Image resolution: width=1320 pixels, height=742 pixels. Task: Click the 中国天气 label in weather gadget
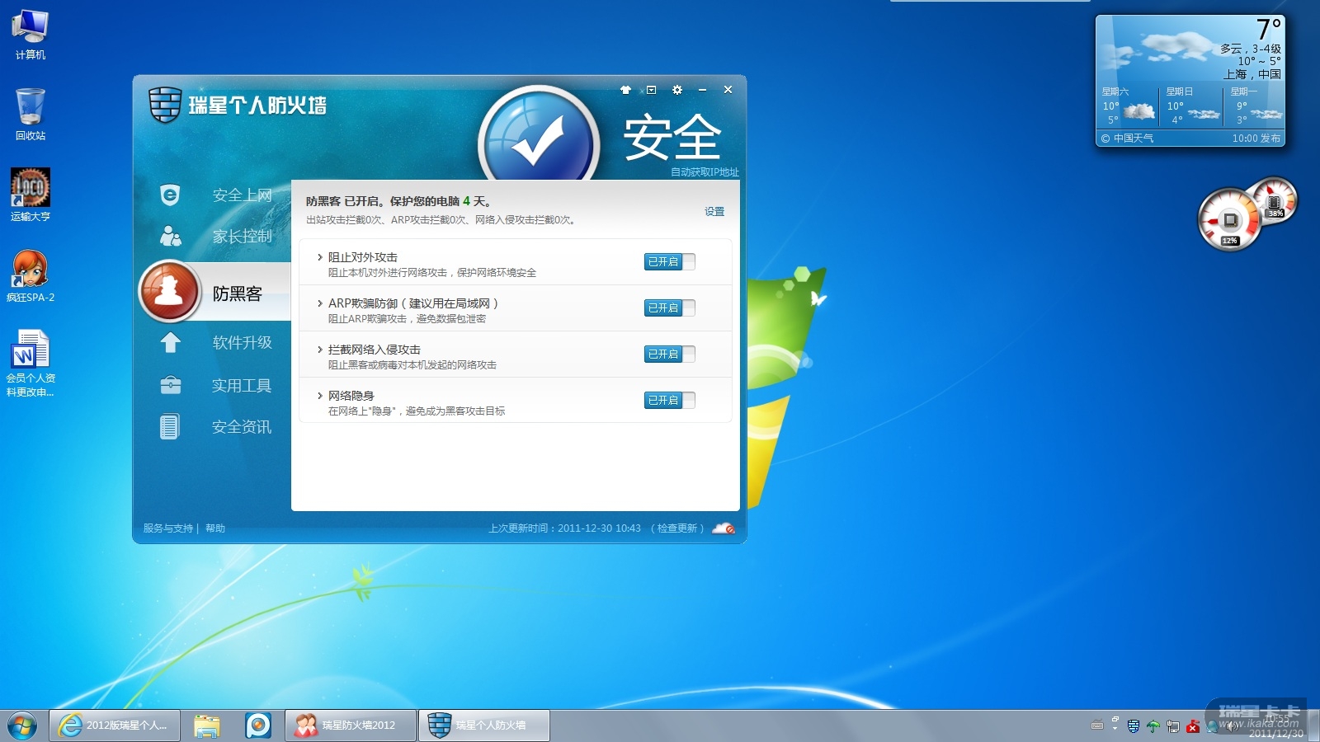(1134, 139)
